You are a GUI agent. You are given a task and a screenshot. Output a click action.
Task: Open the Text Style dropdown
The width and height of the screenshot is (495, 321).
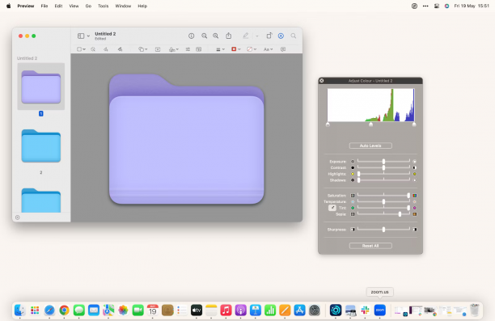pyautogui.click(x=268, y=49)
